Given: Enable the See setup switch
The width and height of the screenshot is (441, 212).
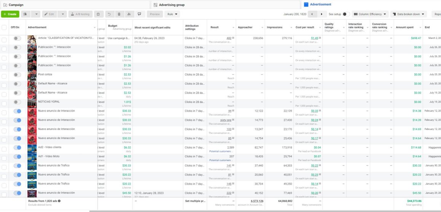Looking at the screenshot, I should 346,14.
